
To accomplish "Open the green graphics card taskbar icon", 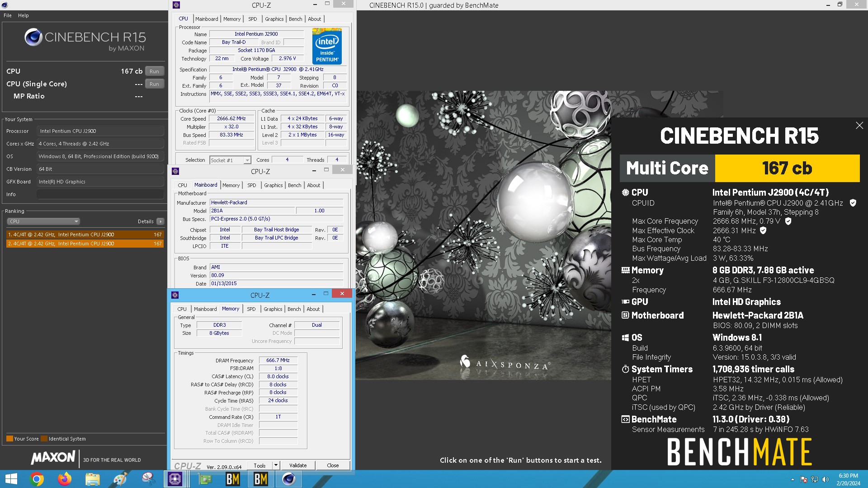I will 205,479.
